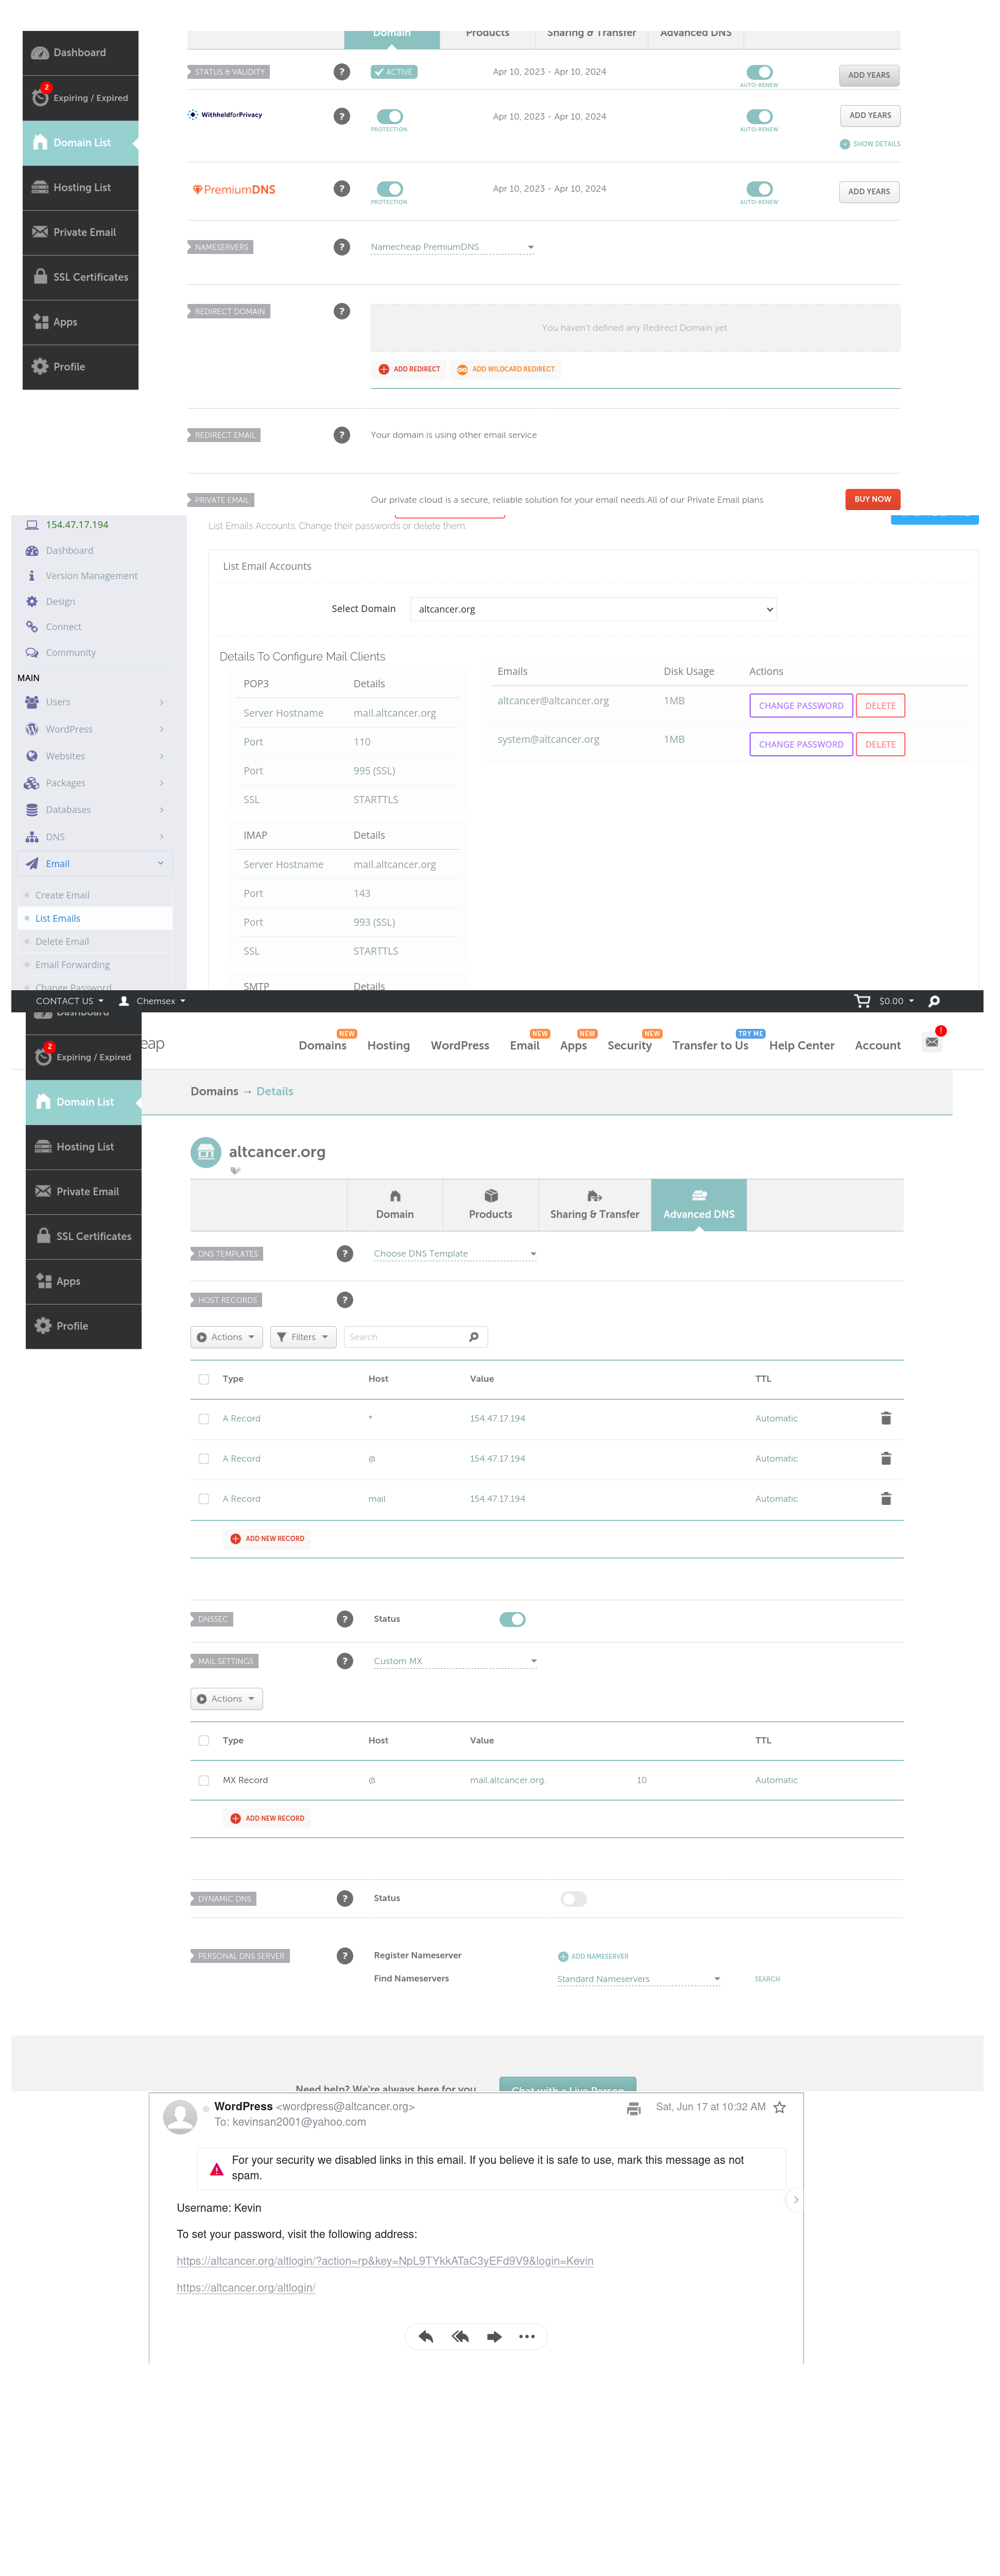The image size is (1000, 2576).
Task: Open the shopping cart icon in top bar
Action: pyautogui.click(x=862, y=1001)
